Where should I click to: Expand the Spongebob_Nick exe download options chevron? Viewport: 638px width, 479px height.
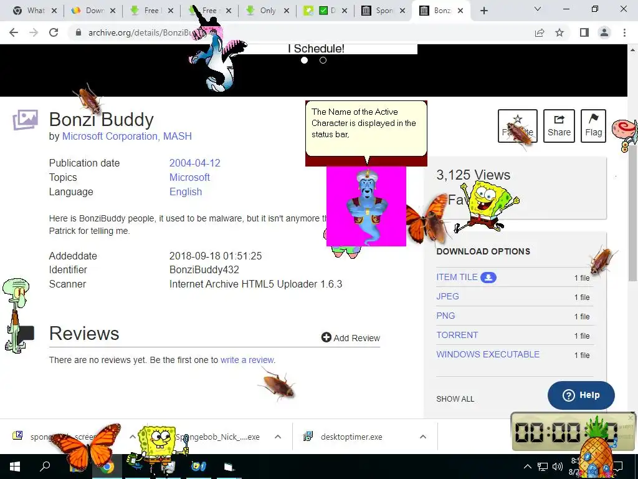point(277,437)
